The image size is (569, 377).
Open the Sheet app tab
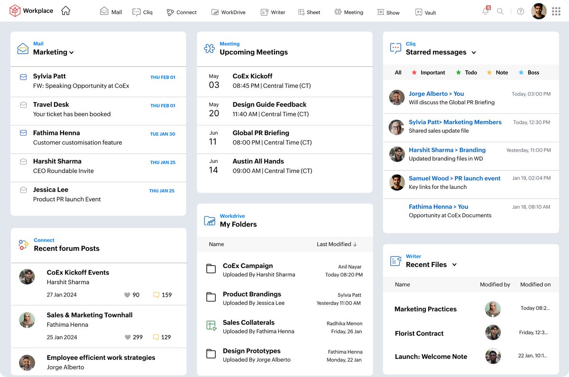click(x=309, y=12)
